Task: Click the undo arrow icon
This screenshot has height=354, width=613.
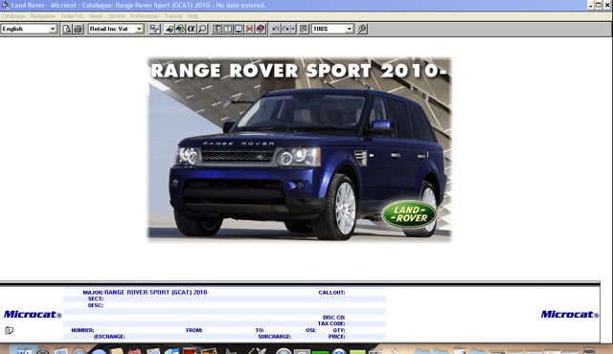Action: click(275, 29)
